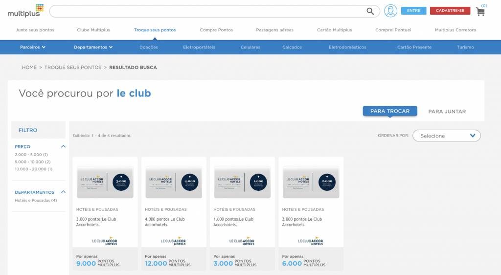Go to Calçados category
501x275 pixels.
point(292,47)
